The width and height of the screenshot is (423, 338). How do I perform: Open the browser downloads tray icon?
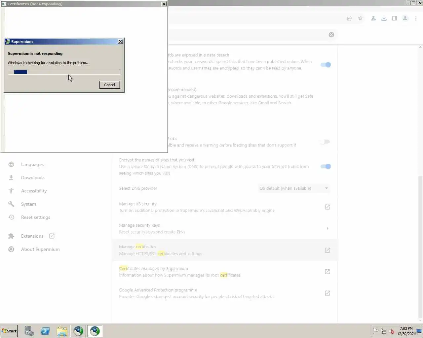point(384,18)
